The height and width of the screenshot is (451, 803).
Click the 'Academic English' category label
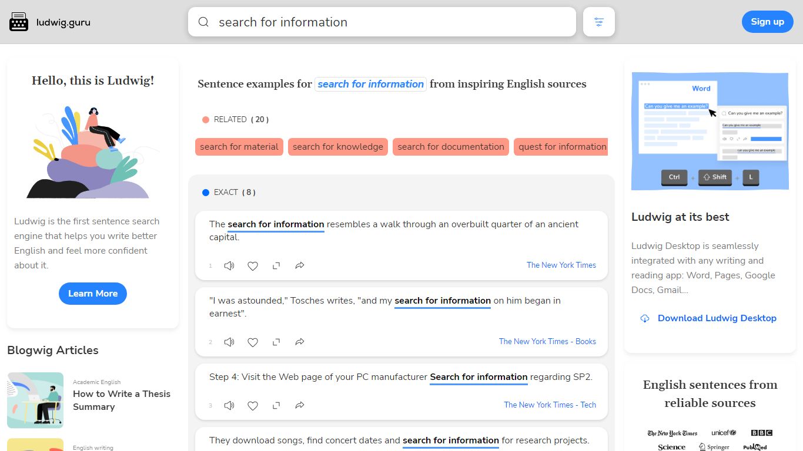[97, 382]
